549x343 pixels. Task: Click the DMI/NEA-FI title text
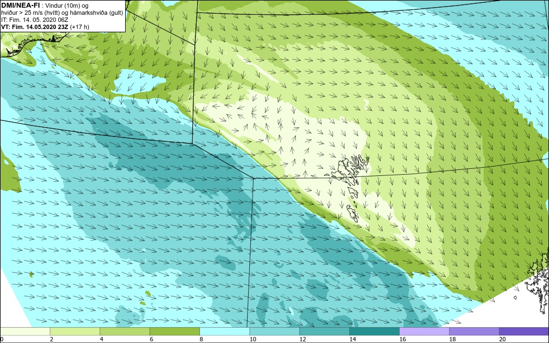[20, 5]
